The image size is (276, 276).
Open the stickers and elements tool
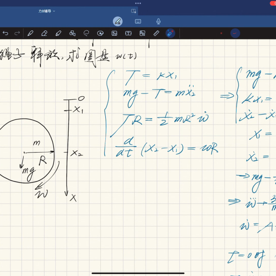click(x=100, y=33)
